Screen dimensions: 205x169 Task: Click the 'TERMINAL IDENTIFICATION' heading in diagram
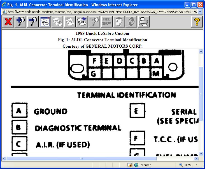(x=127, y=95)
